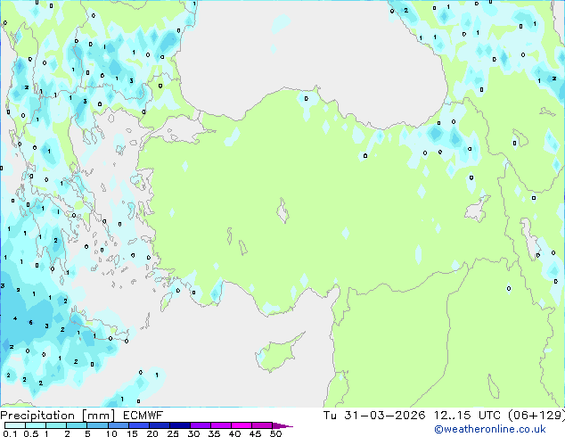Click the legend value "45"
This screenshot has width=565, height=437.
[x=255, y=433]
